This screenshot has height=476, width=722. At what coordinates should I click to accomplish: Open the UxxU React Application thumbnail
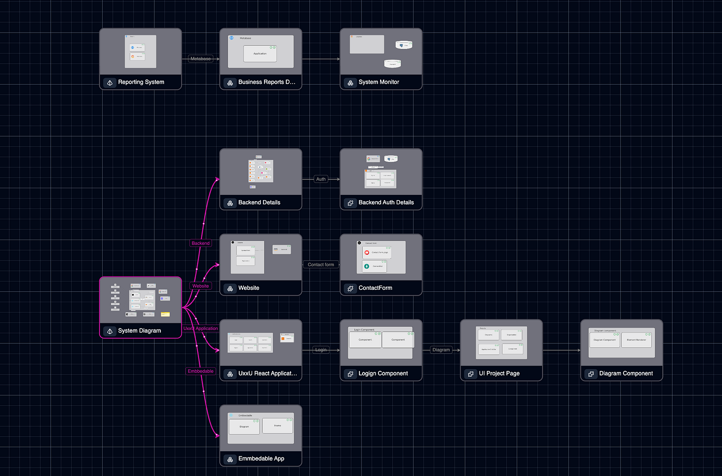coord(261,343)
